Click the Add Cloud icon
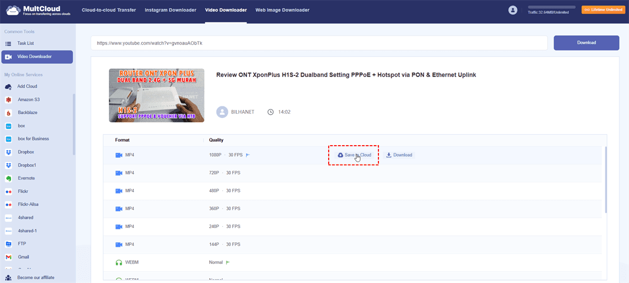Image resolution: width=629 pixels, height=283 pixels. pos(8,86)
